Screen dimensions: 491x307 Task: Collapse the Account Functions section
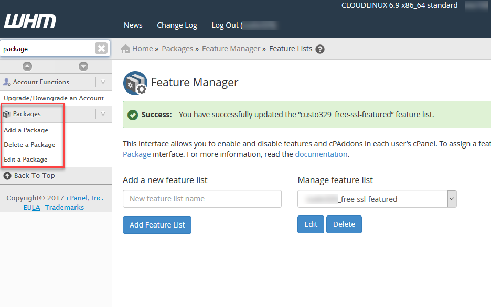pos(103,82)
